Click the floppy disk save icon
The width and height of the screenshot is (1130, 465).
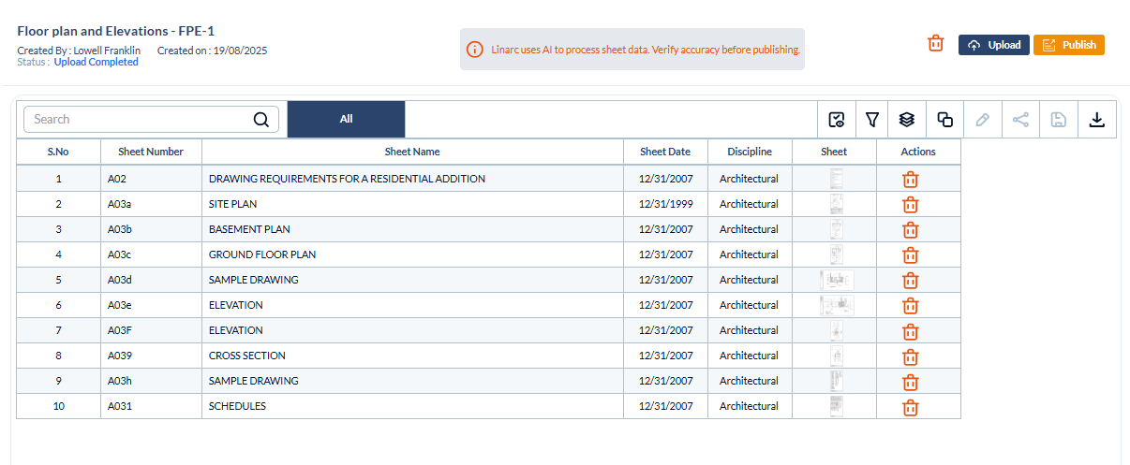pos(1058,120)
